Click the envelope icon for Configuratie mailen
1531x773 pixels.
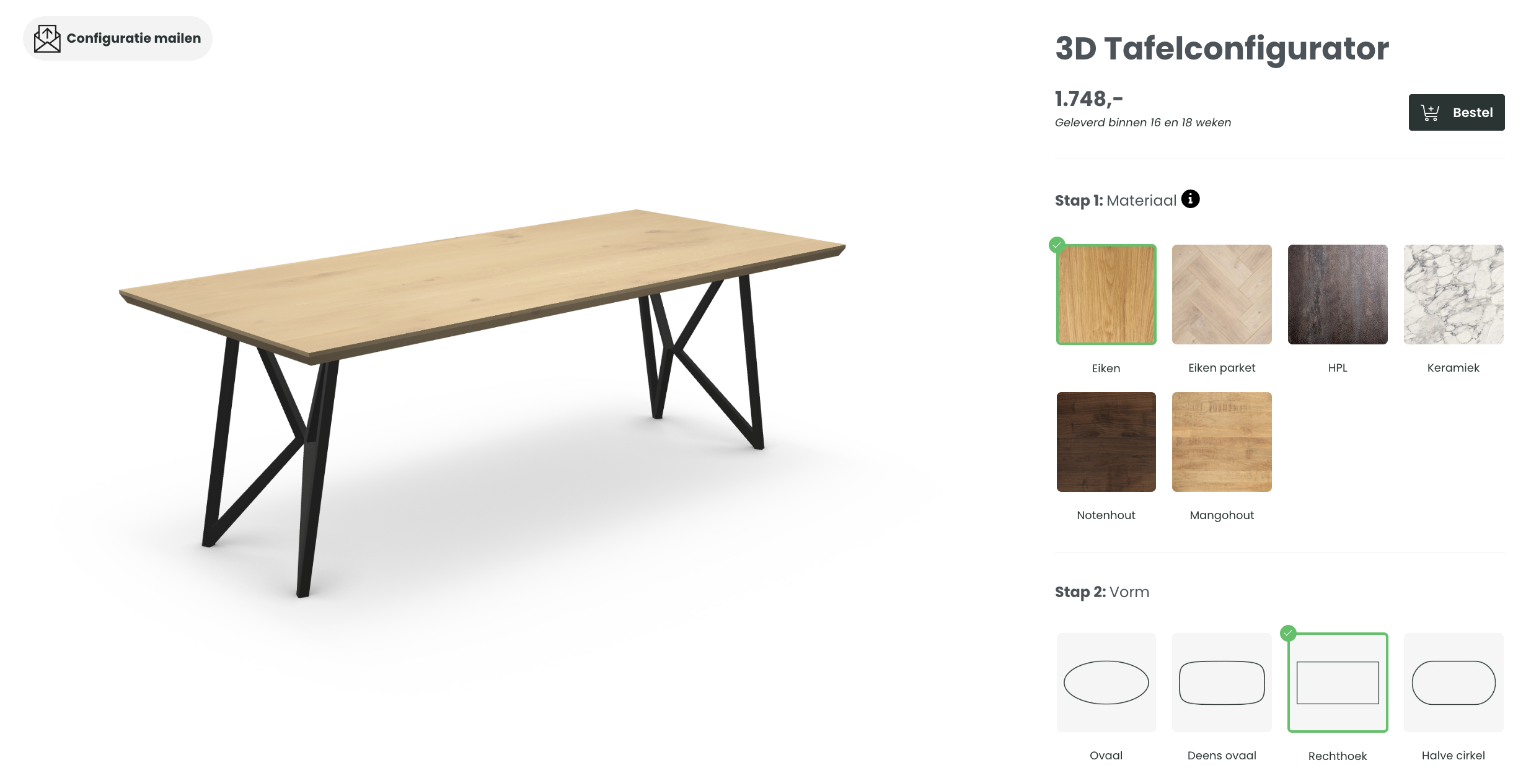(47, 38)
